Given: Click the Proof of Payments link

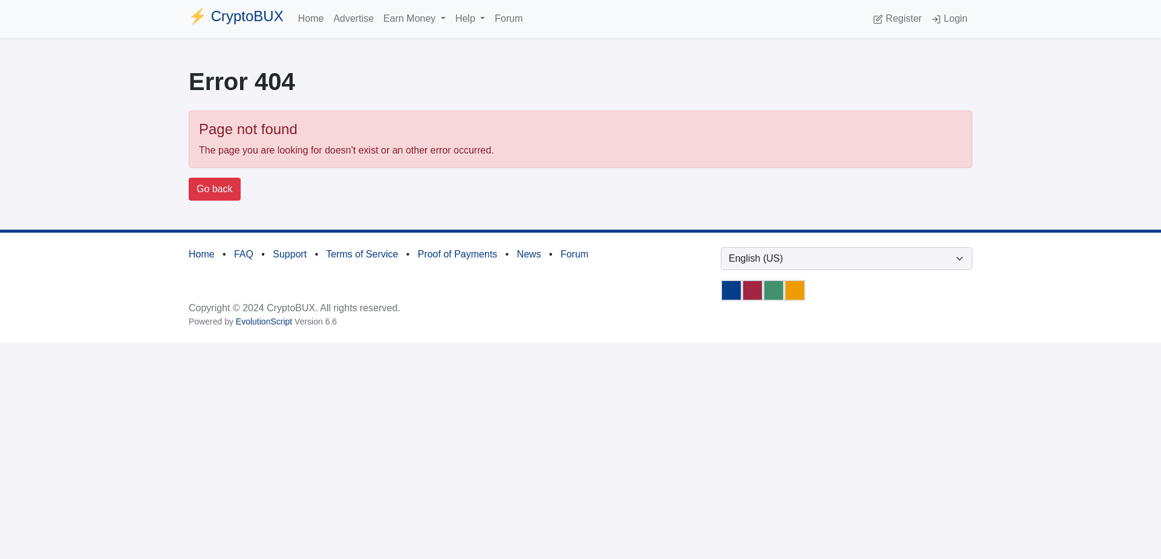Looking at the screenshot, I should 457,254.
